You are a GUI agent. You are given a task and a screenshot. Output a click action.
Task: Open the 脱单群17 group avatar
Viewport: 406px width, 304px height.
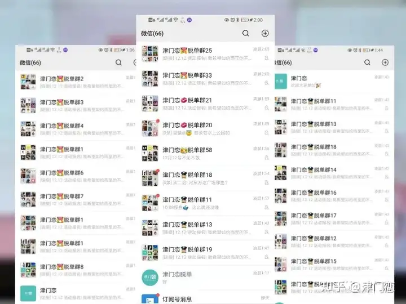coord(281,218)
